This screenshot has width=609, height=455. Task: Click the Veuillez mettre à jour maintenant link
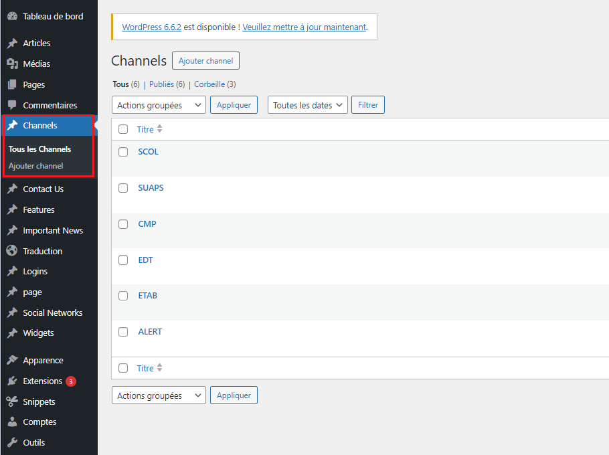(304, 27)
